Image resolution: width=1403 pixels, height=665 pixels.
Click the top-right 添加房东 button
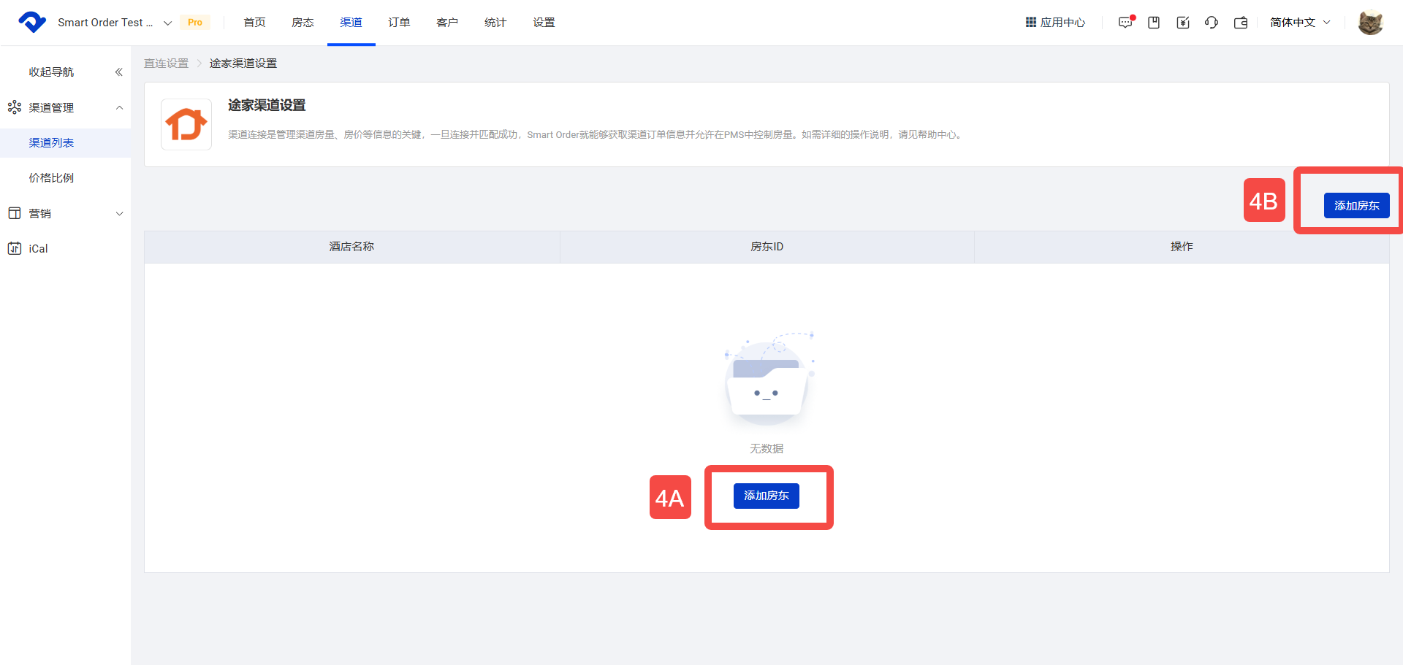coord(1356,206)
